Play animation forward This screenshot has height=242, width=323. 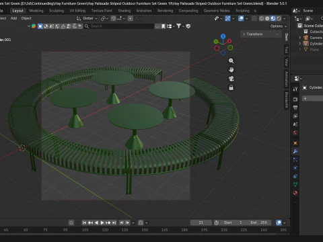[x=102, y=223]
